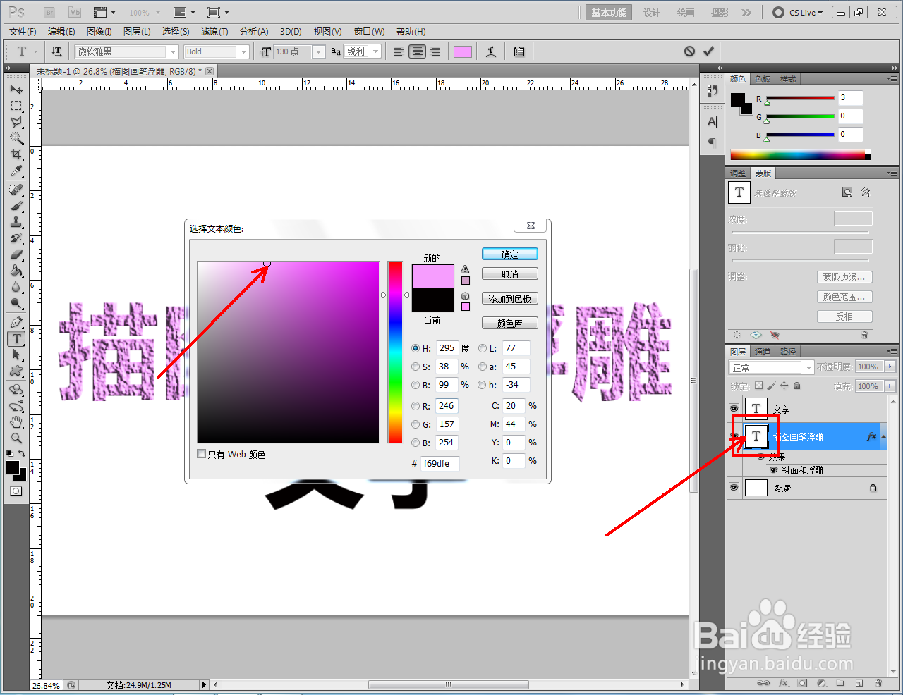Select the Zoom tool in toolbox
This screenshot has height=695, width=903.
coord(16,438)
